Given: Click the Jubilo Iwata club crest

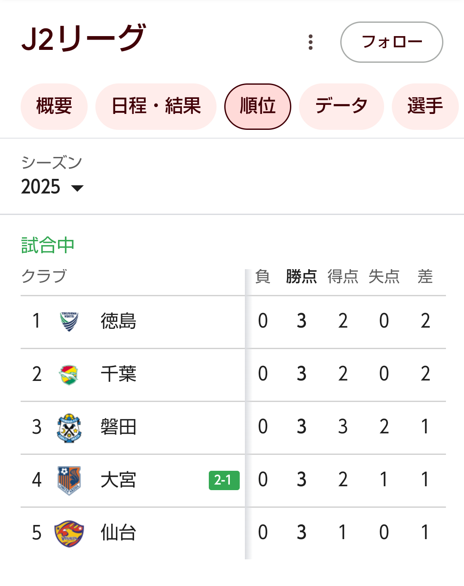Looking at the screenshot, I should point(69,427).
